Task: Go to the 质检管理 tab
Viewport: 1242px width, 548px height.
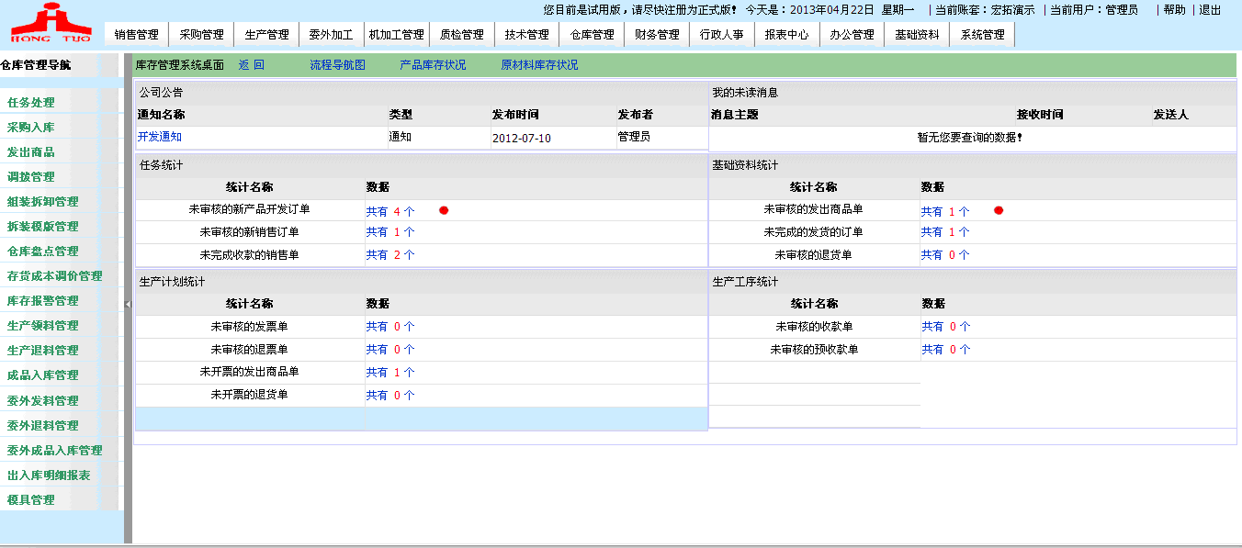Action: (461, 35)
